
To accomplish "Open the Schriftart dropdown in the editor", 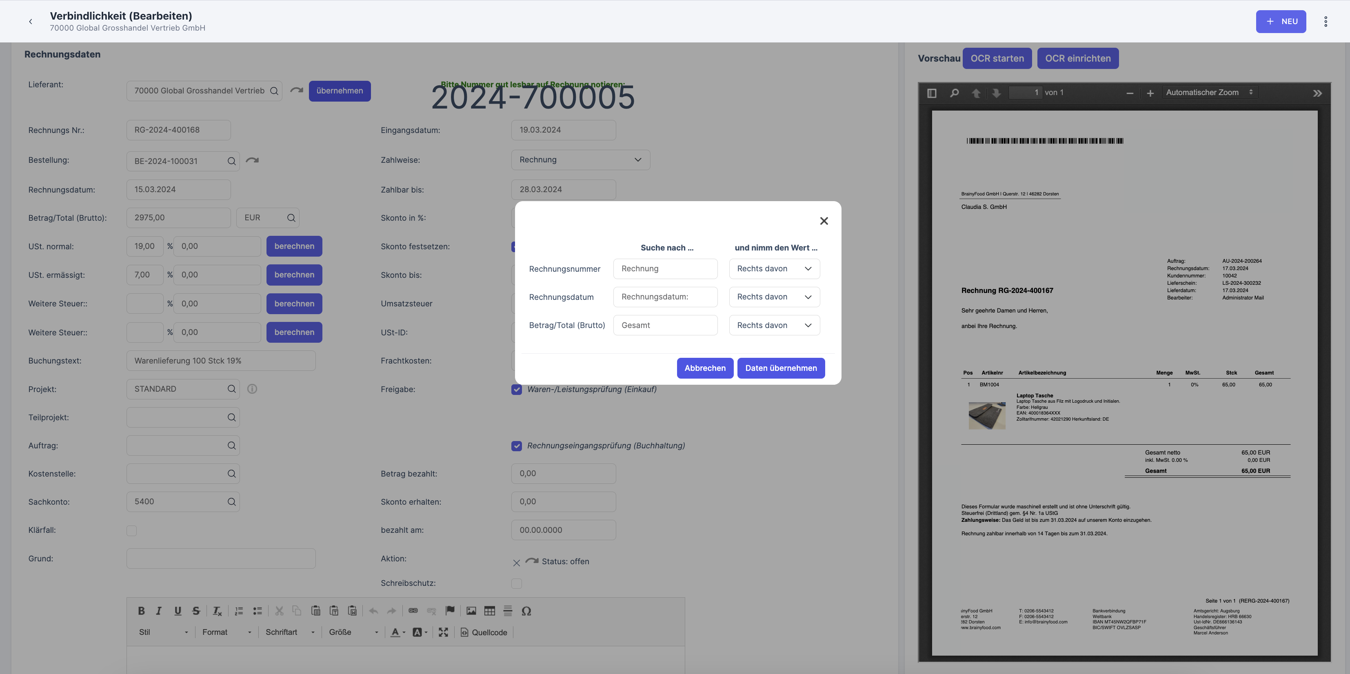I will coord(290,632).
